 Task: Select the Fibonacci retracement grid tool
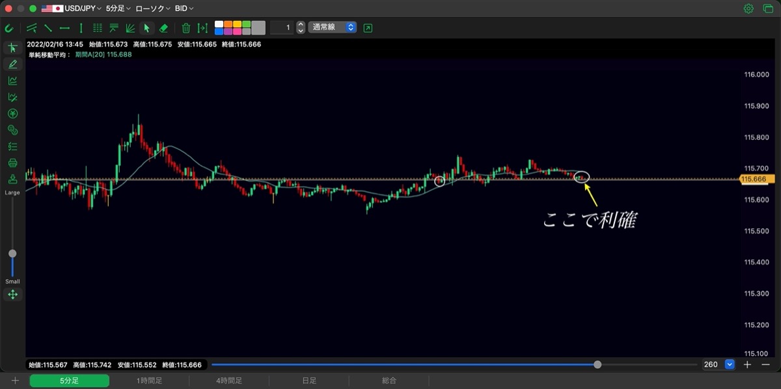(x=98, y=28)
